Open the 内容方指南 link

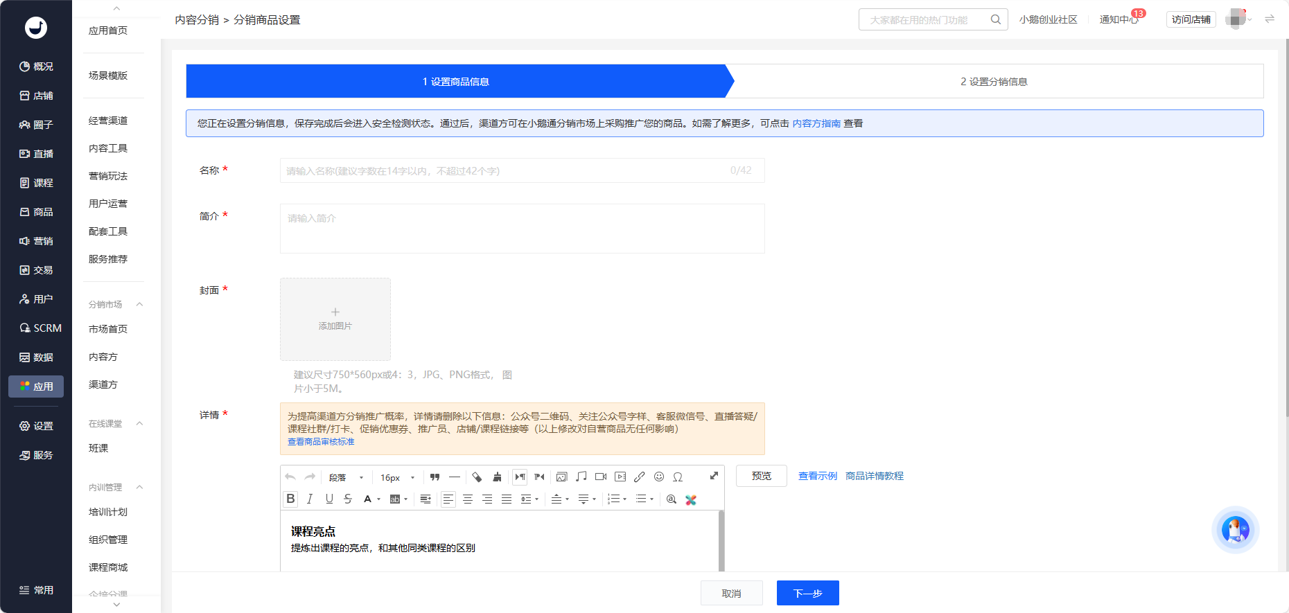[x=816, y=123]
